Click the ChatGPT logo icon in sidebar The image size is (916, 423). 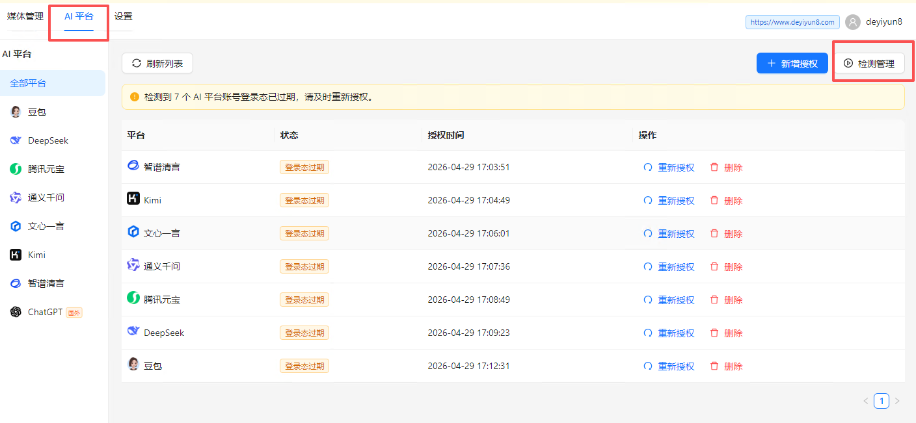[16, 312]
